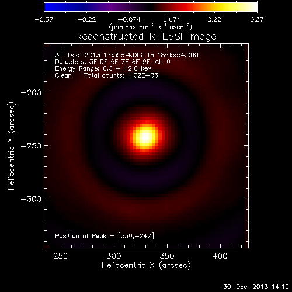Viewport: 292px width, 292px height.
Task: Click the Y-axis tick label '-250'
Action: click(31, 146)
